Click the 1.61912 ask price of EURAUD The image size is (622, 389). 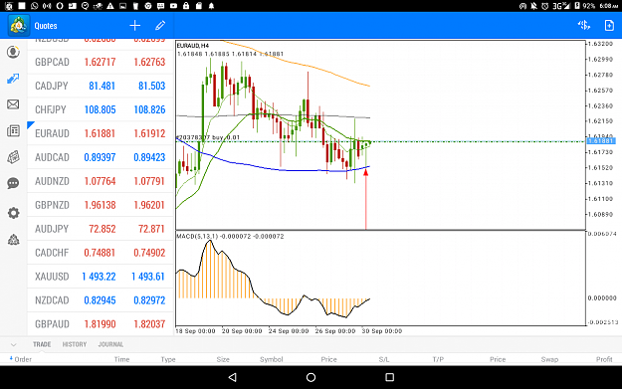149,133
